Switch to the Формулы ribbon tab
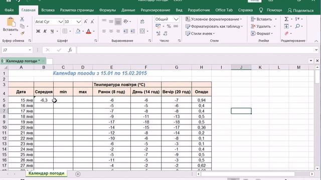Image resolution: width=321 pixels, height=180 pixels. pyautogui.click(x=107, y=10)
